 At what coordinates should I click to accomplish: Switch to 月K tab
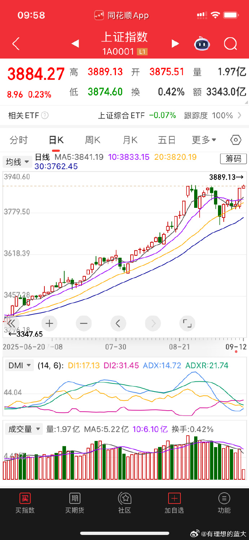130,140
